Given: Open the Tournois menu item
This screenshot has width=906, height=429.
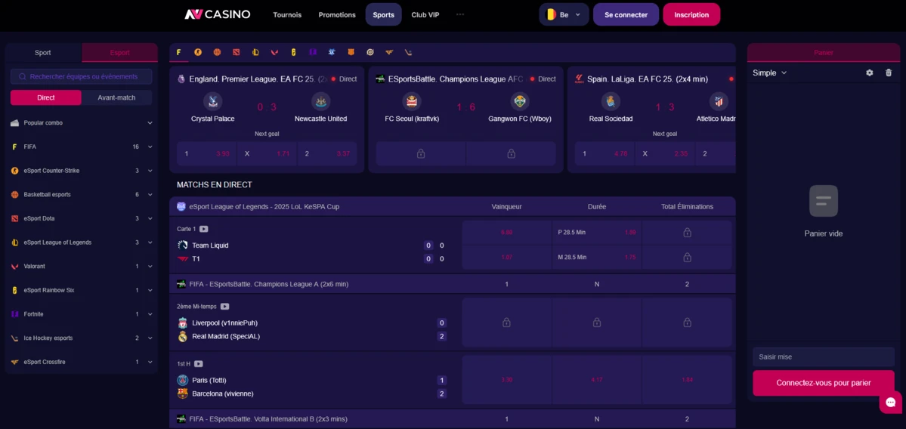Looking at the screenshot, I should click(x=287, y=14).
